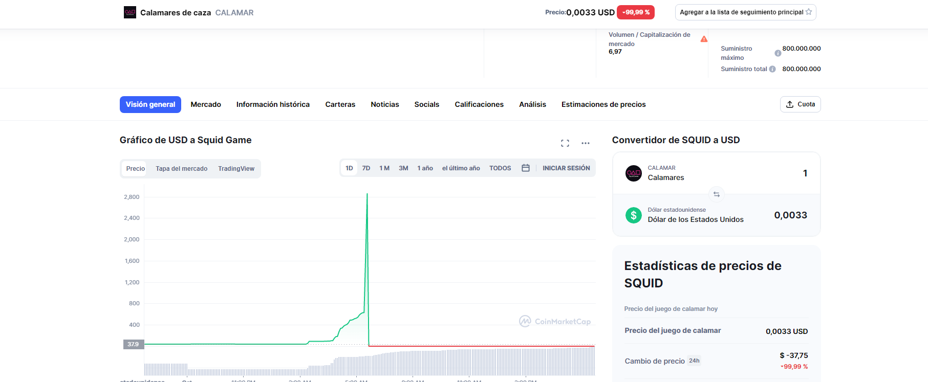Open the Noticias tab
Image resolution: width=928 pixels, height=382 pixels.
pyautogui.click(x=385, y=104)
